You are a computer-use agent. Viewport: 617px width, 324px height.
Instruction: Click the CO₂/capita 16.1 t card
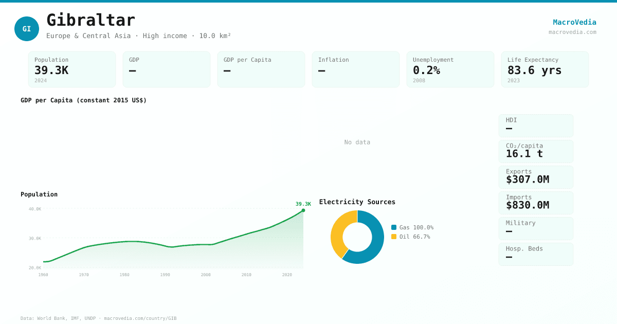pyautogui.click(x=536, y=151)
